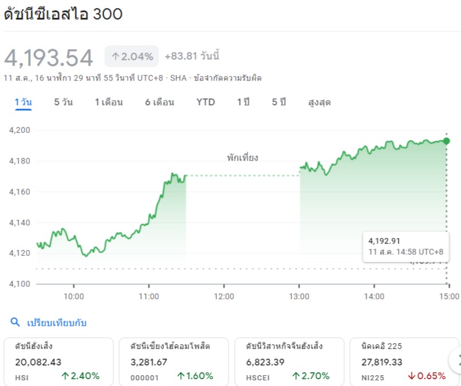Click the เปรียบเทียบกับ compare link
461x386 pixels.
tap(57, 323)
